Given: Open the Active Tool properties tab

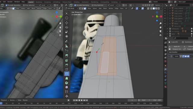Looking at the screenshot, I should (x=166, y=43).
